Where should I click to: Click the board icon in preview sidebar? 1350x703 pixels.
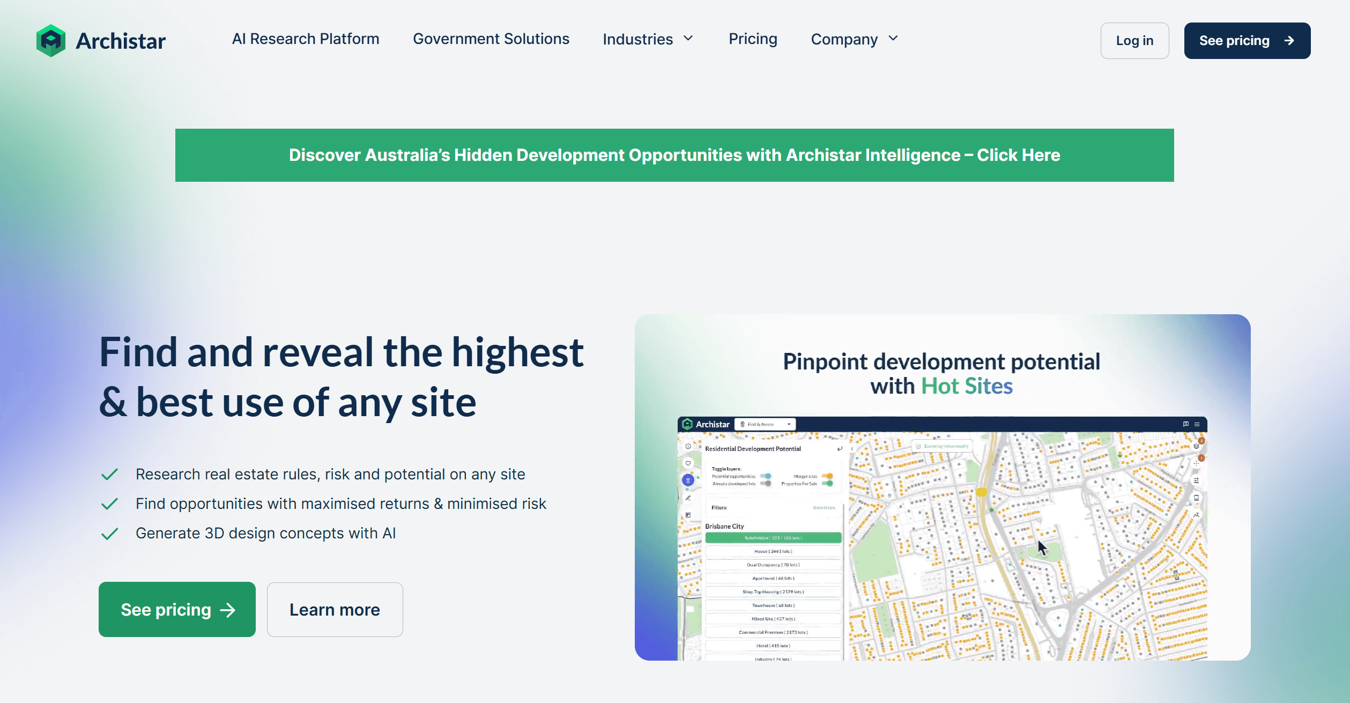688,515
